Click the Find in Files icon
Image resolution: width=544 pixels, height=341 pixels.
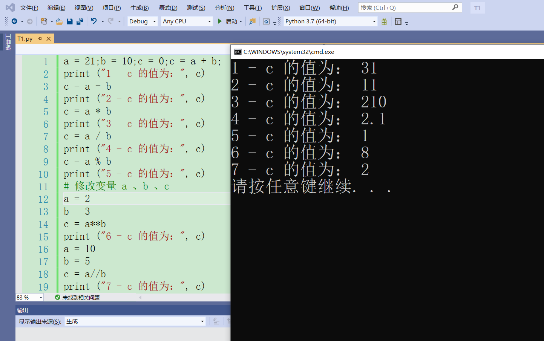[251, 21]
